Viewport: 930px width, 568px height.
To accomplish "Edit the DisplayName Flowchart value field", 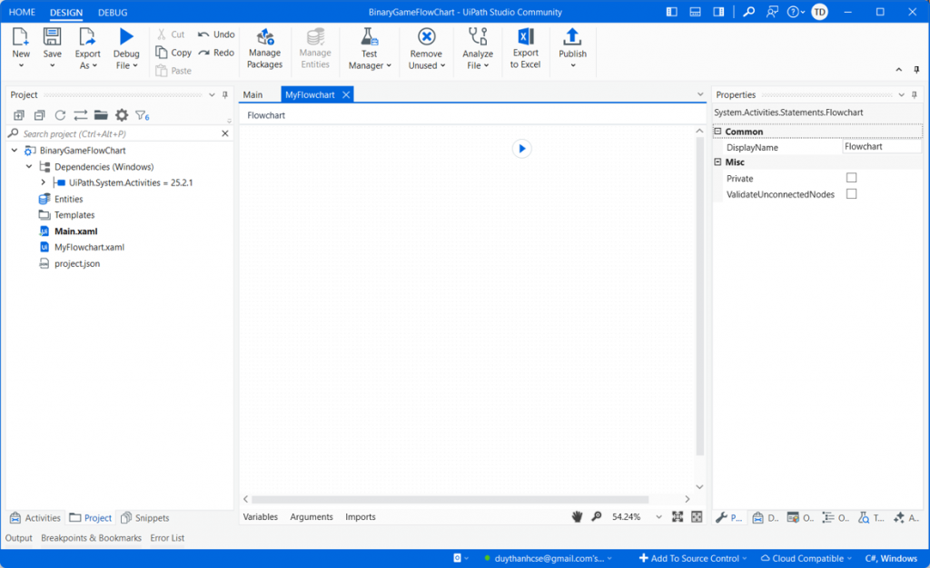I will (882, 146).
